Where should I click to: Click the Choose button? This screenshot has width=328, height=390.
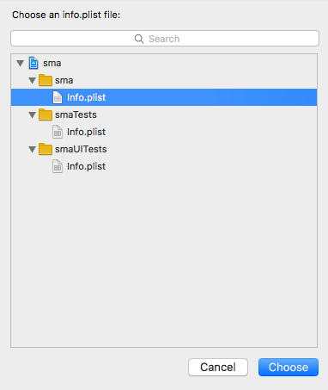pyautogui.click(x=289, y=367)
